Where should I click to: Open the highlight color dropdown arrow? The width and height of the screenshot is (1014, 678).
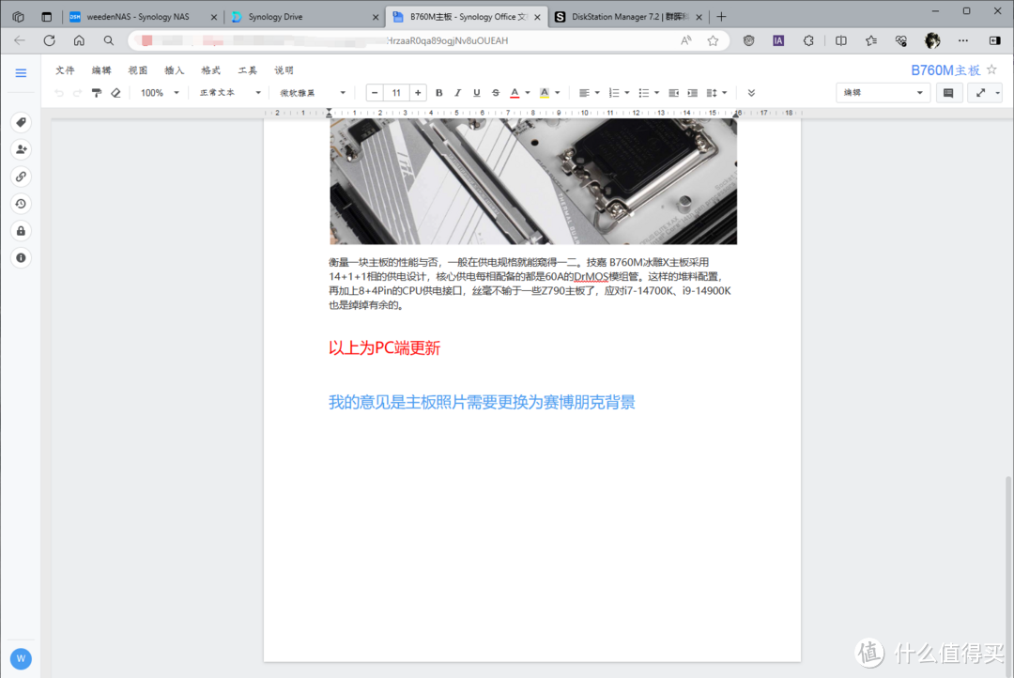[x=558, y=93]
